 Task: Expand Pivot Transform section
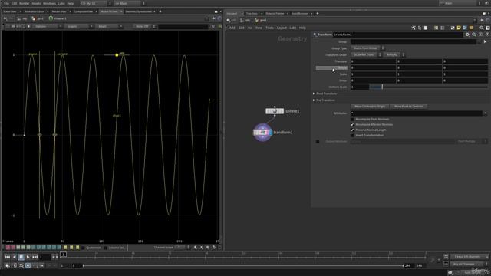(314, 94)
